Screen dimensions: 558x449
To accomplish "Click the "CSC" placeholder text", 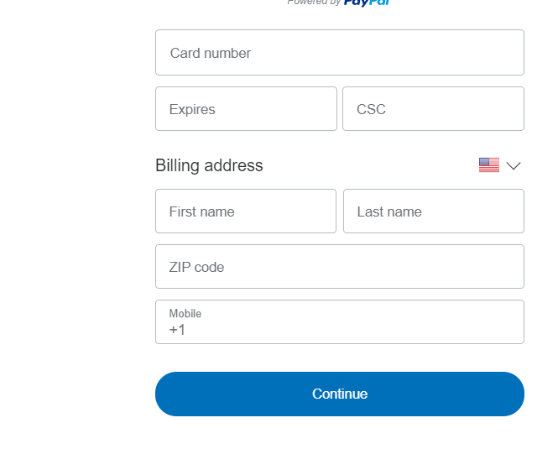I will click(371, 109).
